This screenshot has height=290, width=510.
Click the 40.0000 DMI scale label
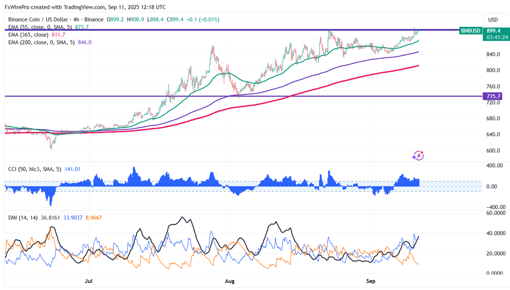tap(496, 233)
